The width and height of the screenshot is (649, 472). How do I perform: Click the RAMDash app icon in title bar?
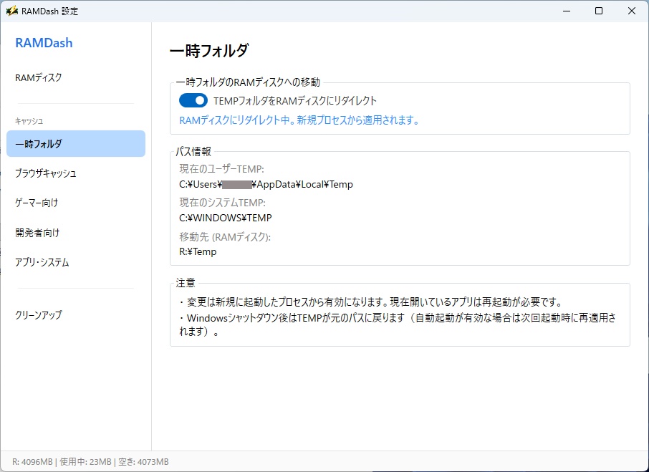[x=11, y=11]
